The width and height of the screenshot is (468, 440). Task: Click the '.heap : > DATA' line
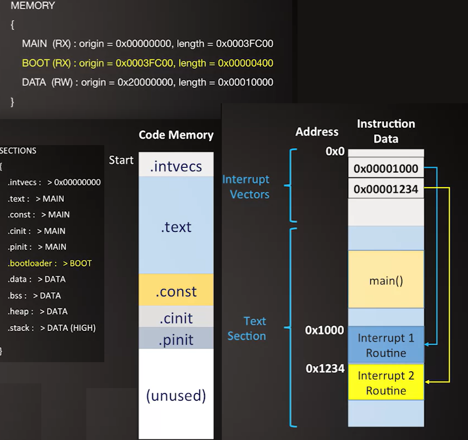[38, 311]
